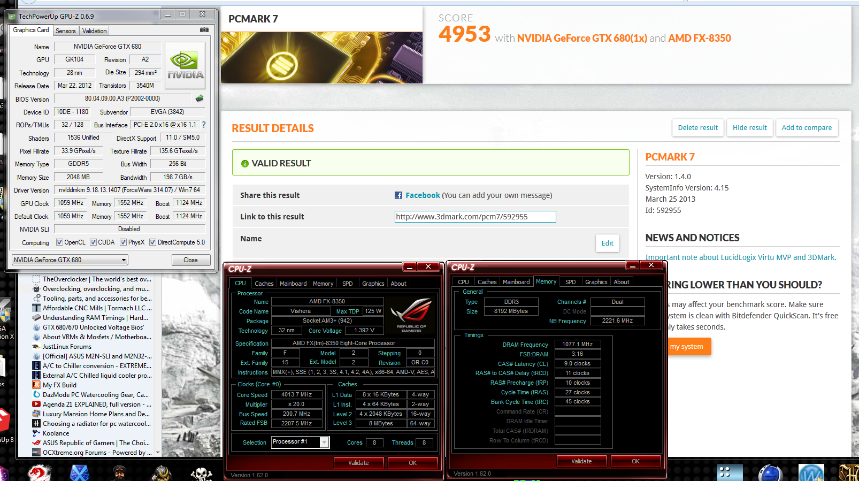Viewport: 859px width, 481px height.
Task: Select the Graphics Card tab in GPU-Z
Action: [x=31, y=30]
